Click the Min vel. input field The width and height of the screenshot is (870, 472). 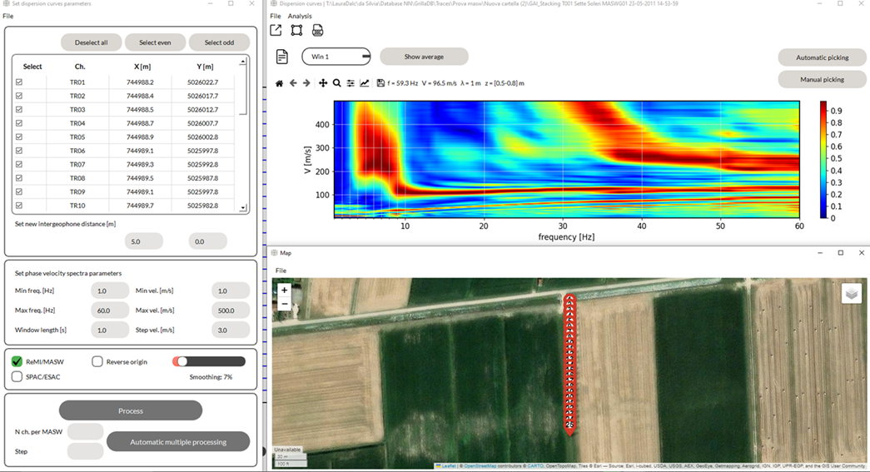point(231,291)
